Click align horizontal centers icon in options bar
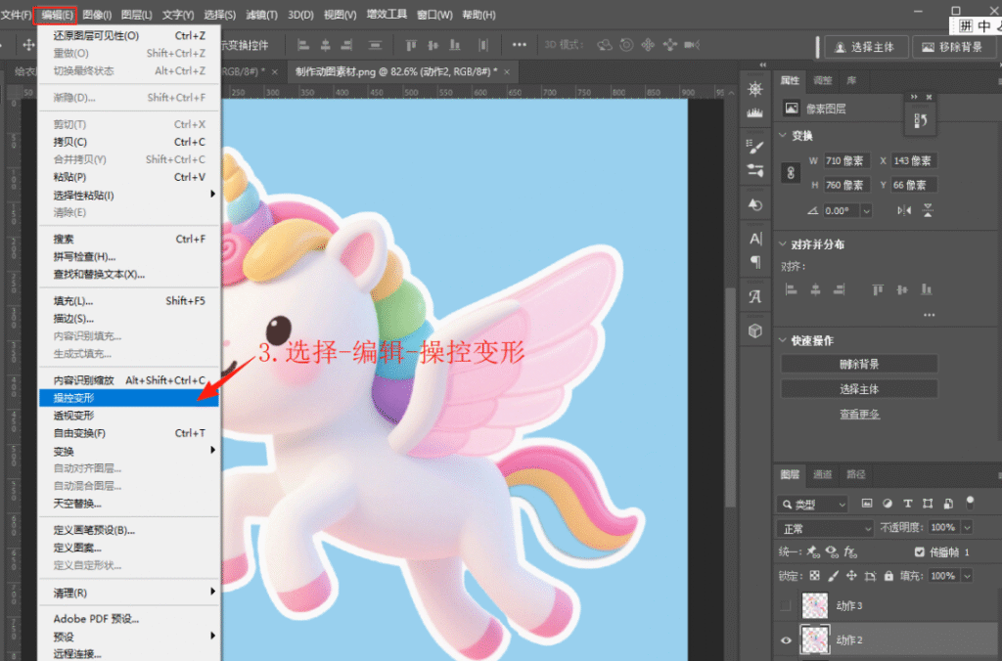The width and height of the screenshot is (1002, 661). click(325, 45)
